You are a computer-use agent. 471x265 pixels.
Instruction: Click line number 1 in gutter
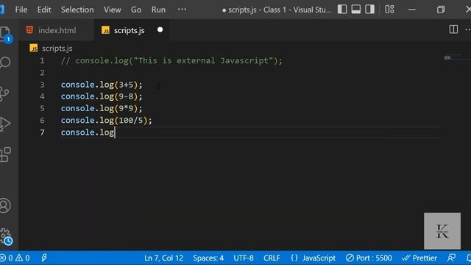coord(42,60)
